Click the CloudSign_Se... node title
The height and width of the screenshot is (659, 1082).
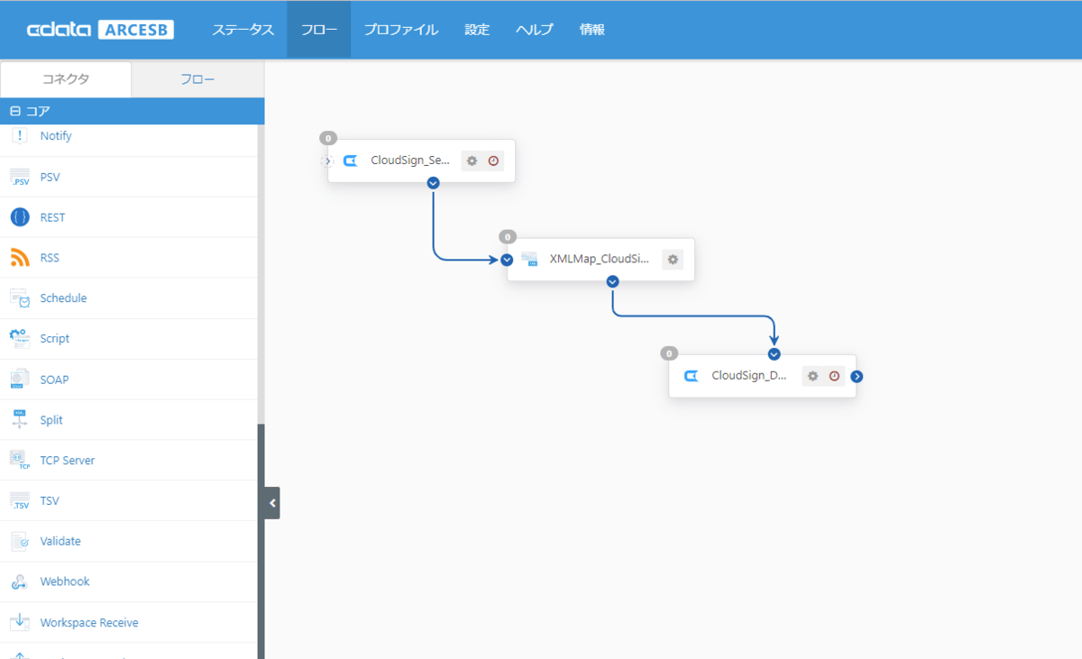coord(410,161)
